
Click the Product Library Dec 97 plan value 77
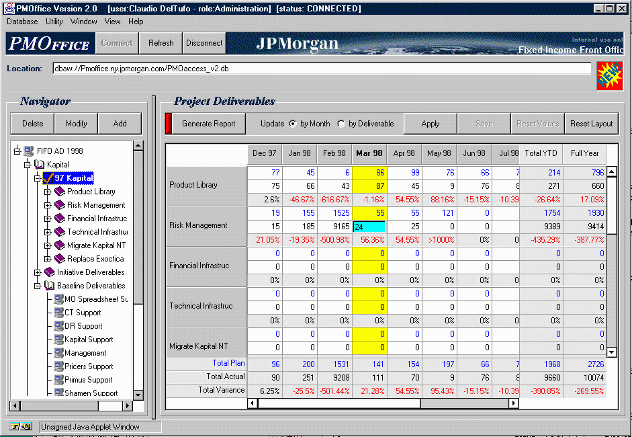click(x=265, y=173)
